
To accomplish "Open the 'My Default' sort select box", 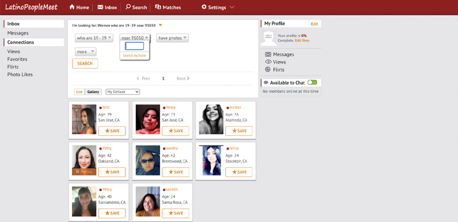I will pos(123,92).
